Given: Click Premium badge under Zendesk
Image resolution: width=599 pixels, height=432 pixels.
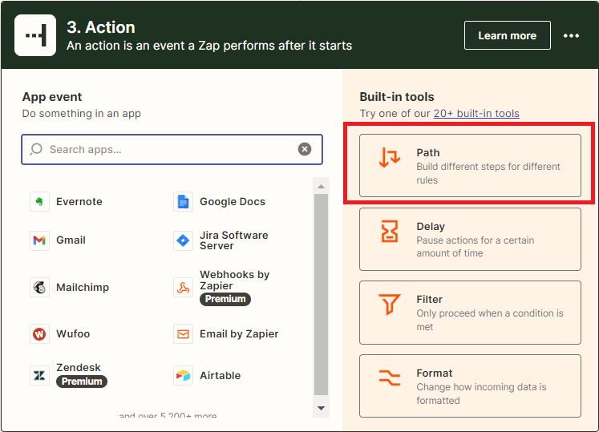Looking at the screenshot, I should 82,382.
